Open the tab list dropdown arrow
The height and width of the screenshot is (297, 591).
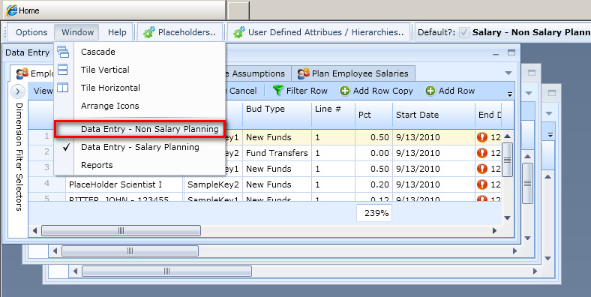click(508, 73)
